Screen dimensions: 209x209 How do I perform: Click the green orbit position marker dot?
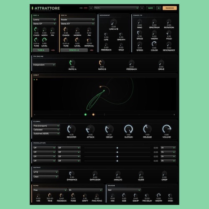pos(86,115)
